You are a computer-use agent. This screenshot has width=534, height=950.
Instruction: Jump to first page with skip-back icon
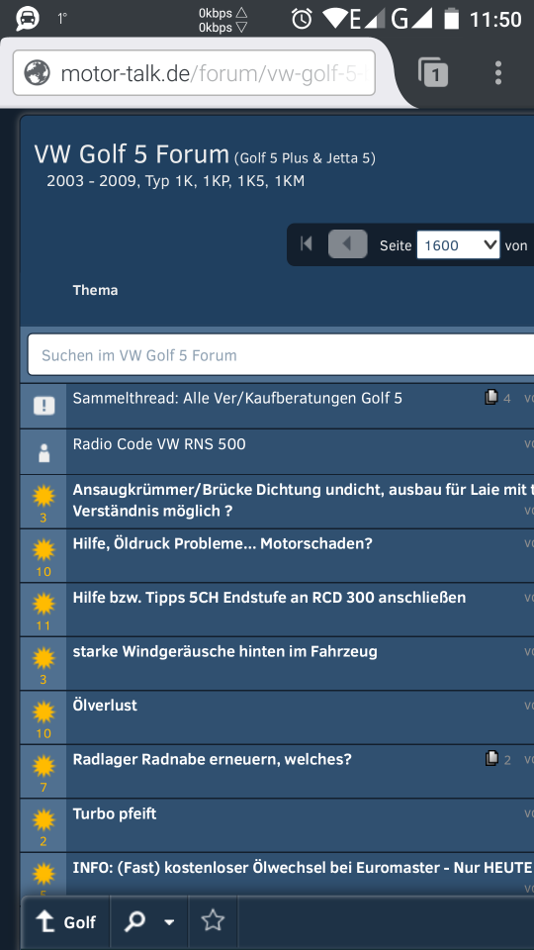point(307,244)
